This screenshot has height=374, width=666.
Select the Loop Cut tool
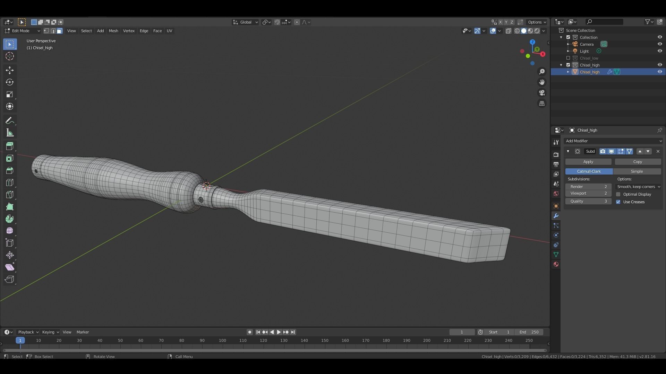coord(10,182)
